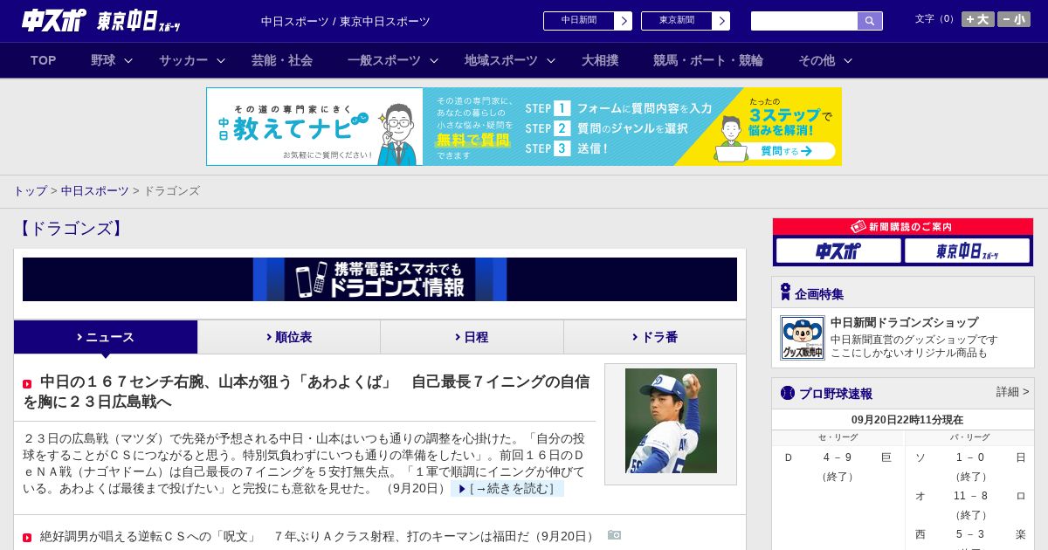Click セ・リーグ column header
Image resolution: width=1048 pixels, height=550 pixels.
coord(838,437)
